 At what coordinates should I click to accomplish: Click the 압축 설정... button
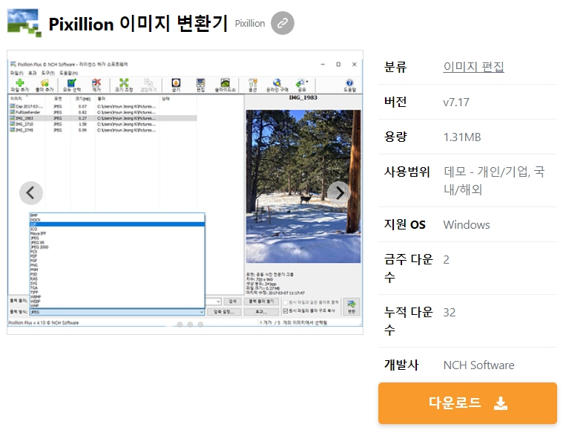pos(224,311)
